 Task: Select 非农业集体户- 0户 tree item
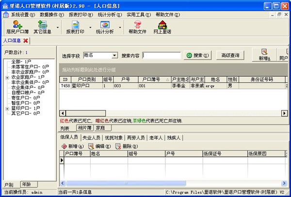30,82
